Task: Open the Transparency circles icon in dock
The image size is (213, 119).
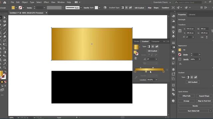Action: 173,52
